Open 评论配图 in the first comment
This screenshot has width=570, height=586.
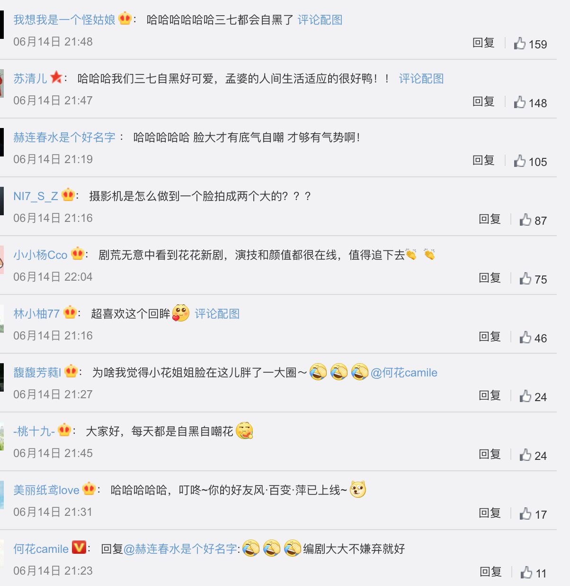click(x=320, y=20)
